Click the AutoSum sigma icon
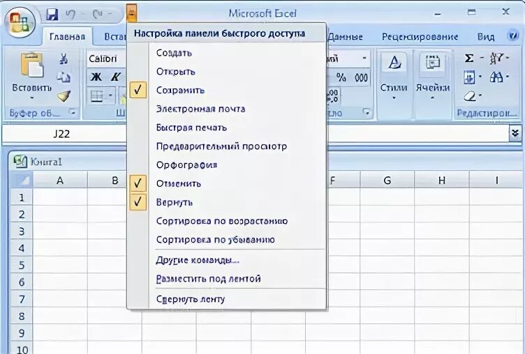 pyautogui.click(x=469, y=58)
